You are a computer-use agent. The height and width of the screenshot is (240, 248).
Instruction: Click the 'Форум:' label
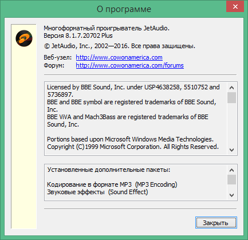(54, 65)
